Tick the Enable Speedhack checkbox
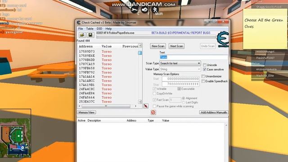The image size is (288, 162). 203,81
